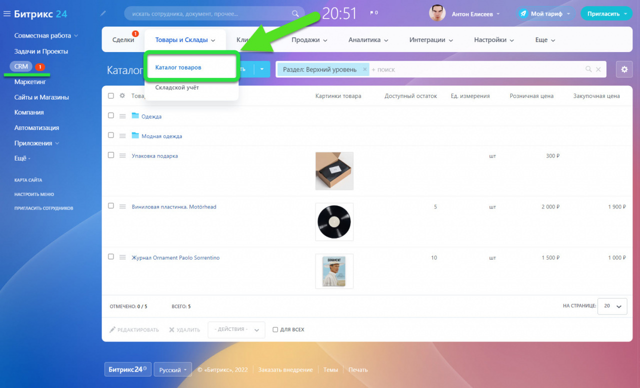
Task: Open the Русский language selector
Action: point(172,370)
